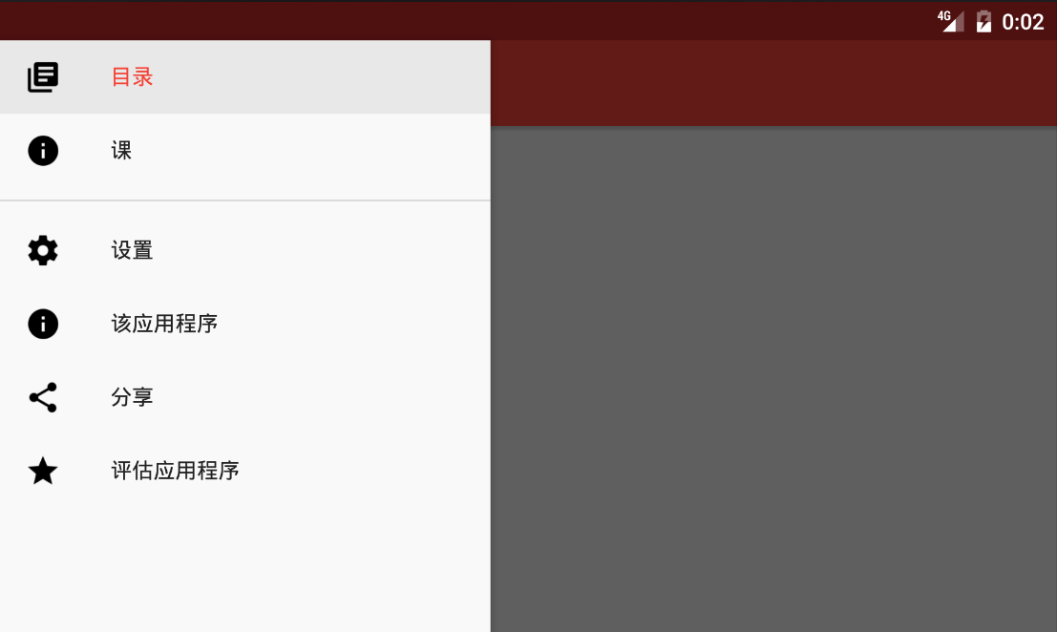Open the 课 menu entry

[244, 150]
